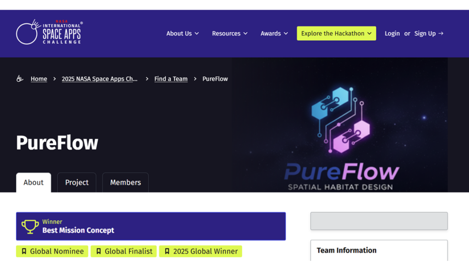Switch to the Members tab
Image resolution: width=469 pixels, height=272 pixels.
(x=125, y=183)
